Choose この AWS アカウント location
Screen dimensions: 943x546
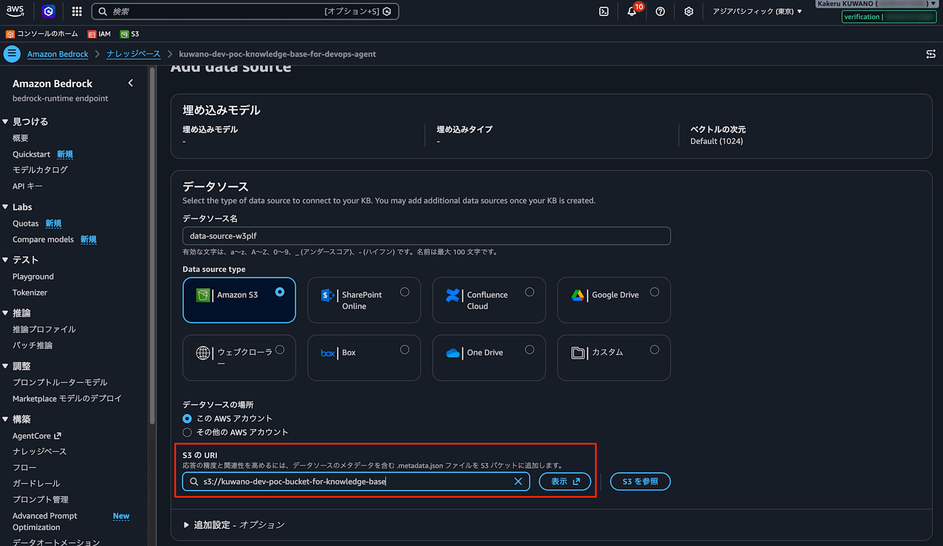click(x=187, y=419)
